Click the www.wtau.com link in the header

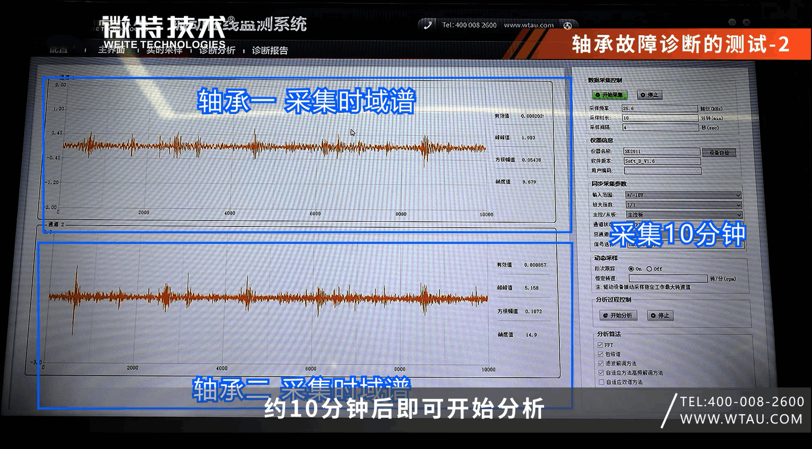tap(528, 25)
